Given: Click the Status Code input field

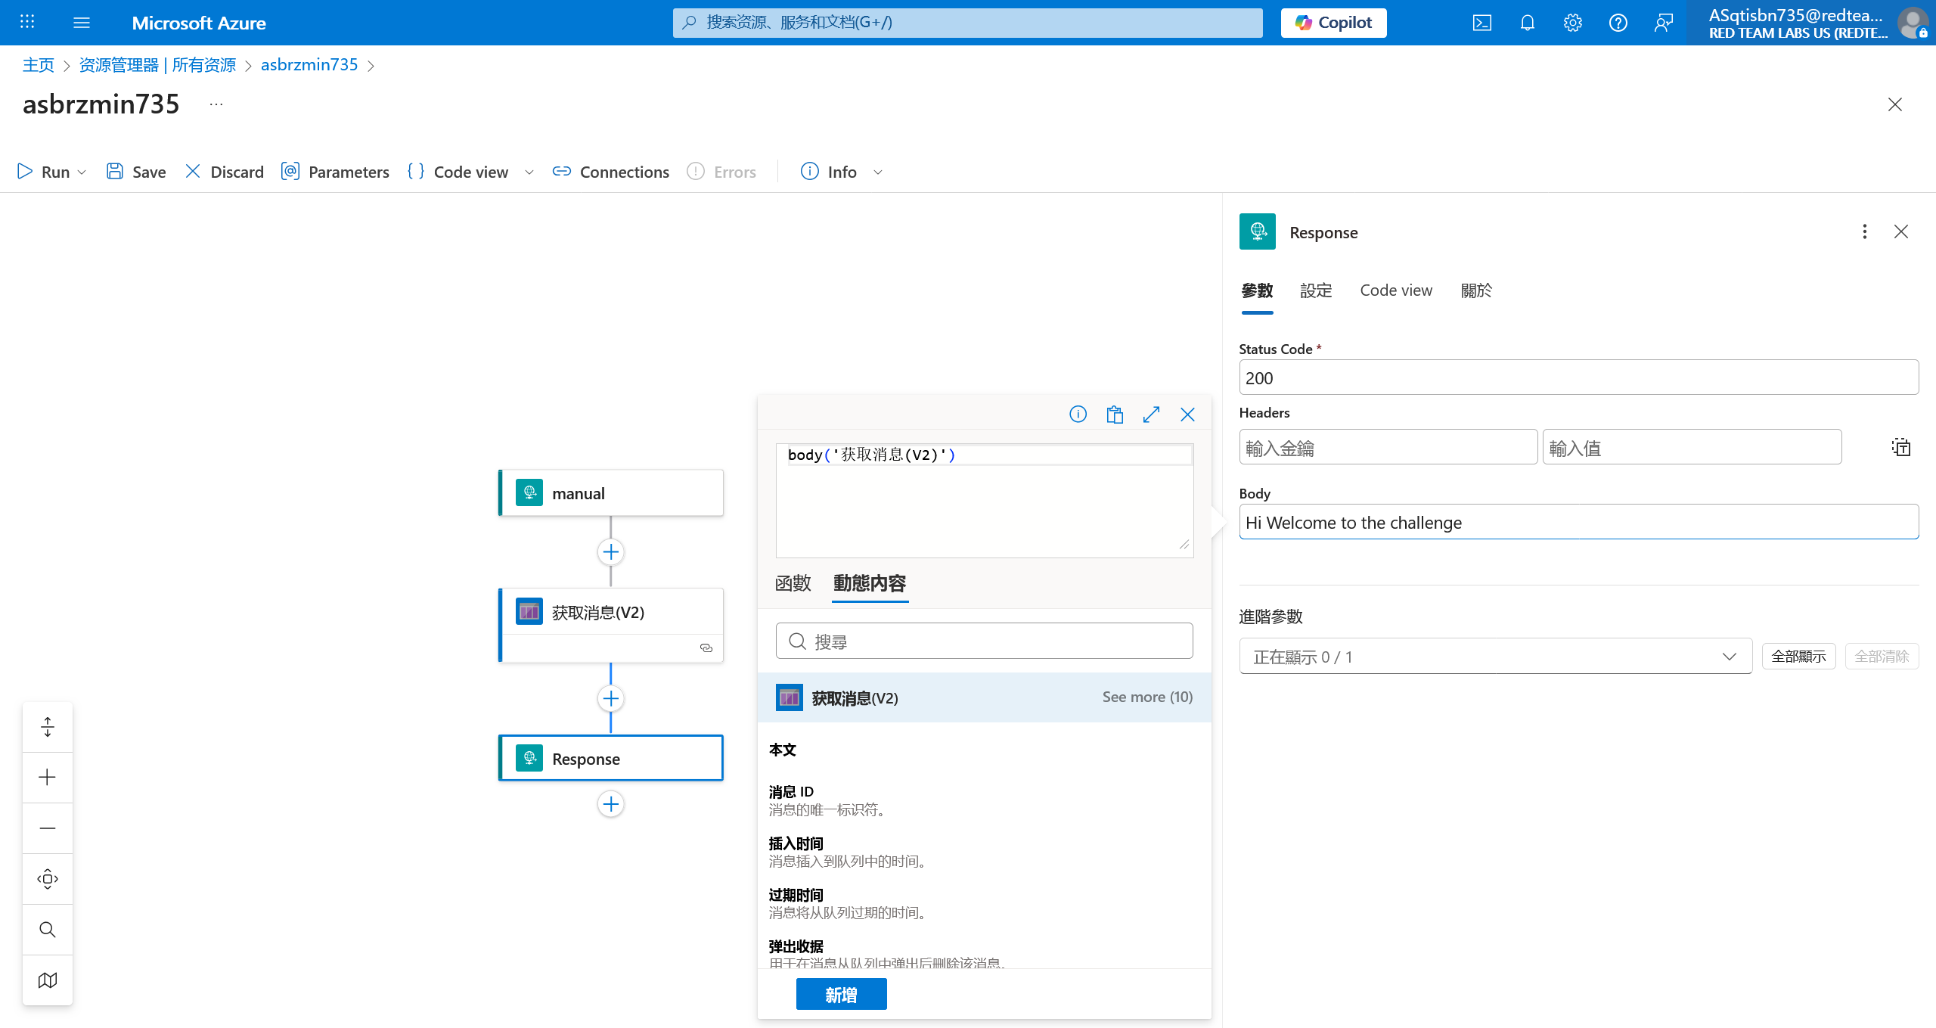Looking at the screenshot, I should (x=1578, y=377).
